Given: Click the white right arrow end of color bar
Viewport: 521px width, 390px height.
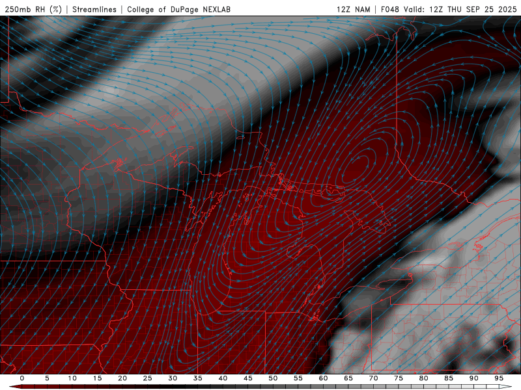Looking at the screenshot, I should click(x=505, y=387).
